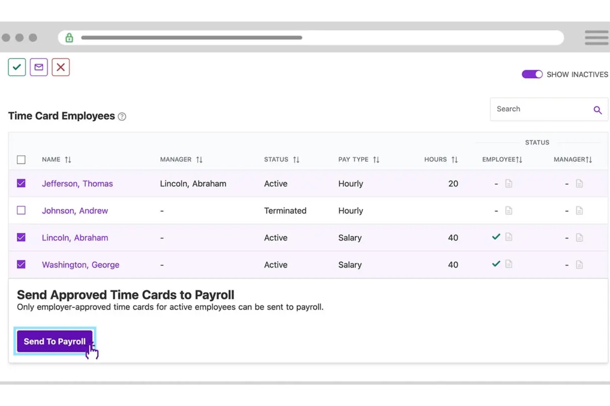Screen dimensions: 610x406
Task: Uncheck the Washington, George row checkbox
Action: click(21, 264)
